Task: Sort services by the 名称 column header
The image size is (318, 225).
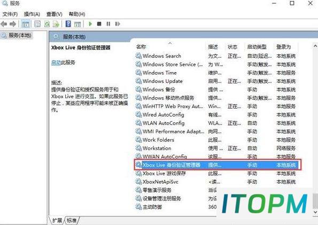Action: [x=141, y=47]
